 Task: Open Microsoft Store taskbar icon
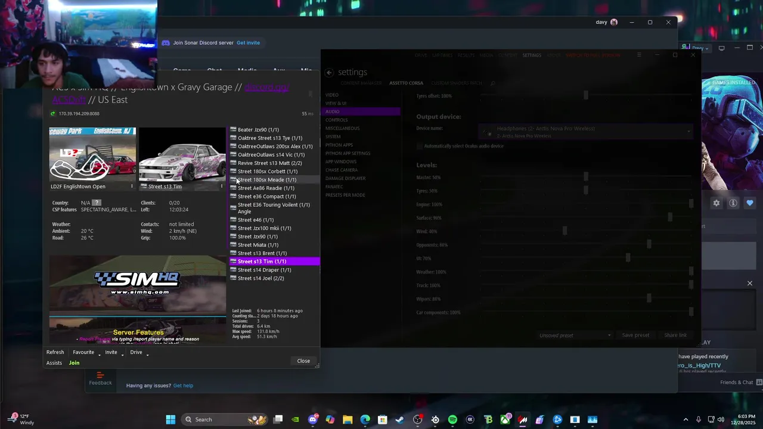click(x=383, y=419)
